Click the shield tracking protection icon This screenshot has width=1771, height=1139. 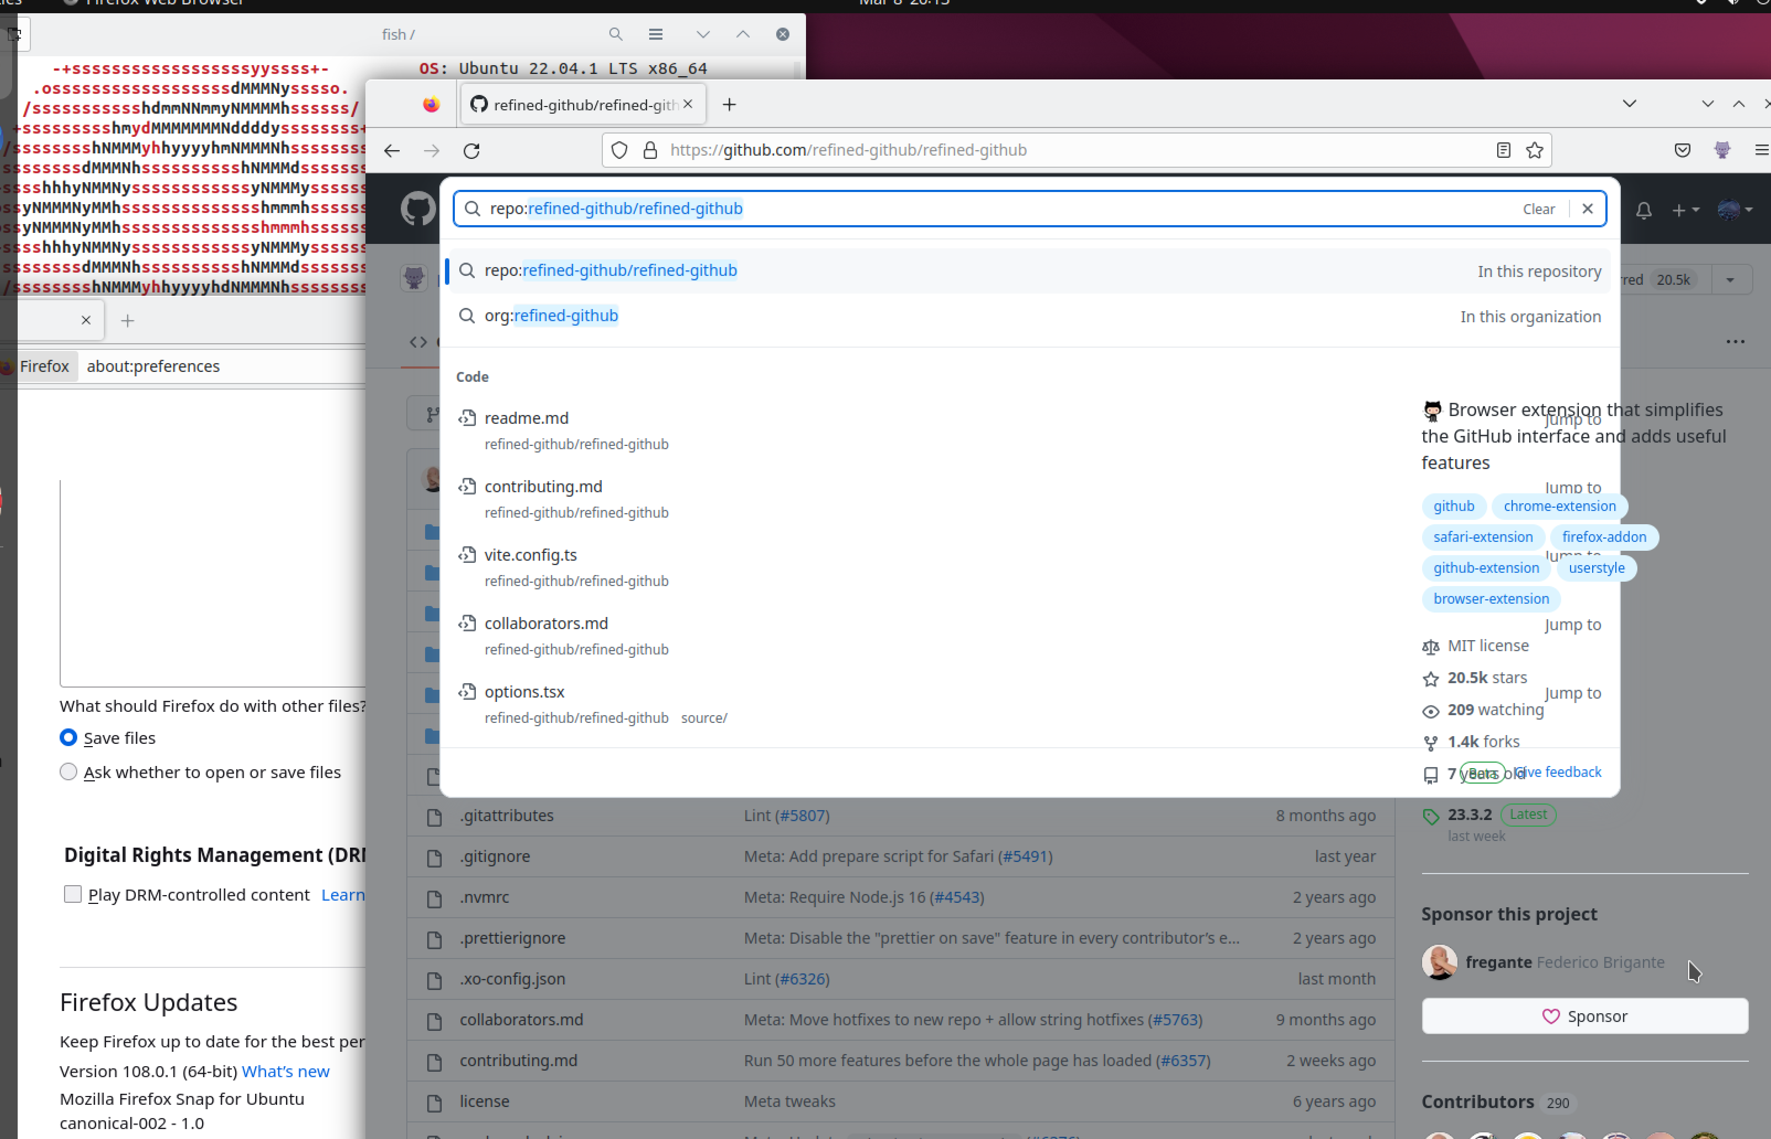[620, 150]
